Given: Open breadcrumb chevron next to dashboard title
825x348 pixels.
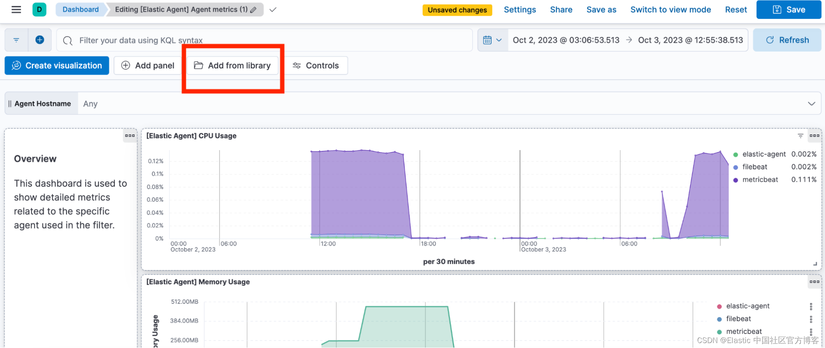Looking at the screenshot, I should [x=273, y=9].
